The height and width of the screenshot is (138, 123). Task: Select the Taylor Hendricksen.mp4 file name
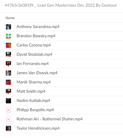[38, 128]
